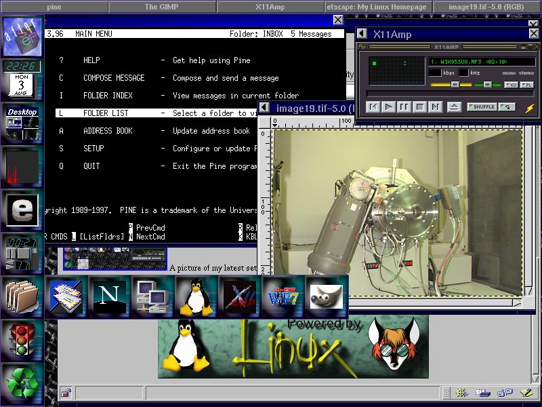542x407 pixels.
Task: Toggle the X11Amp playlist (PL) button
Action: click(x=526, y=85)
